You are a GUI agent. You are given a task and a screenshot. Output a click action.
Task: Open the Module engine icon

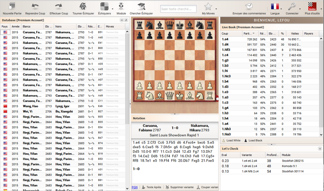click(x=122, y=7)
